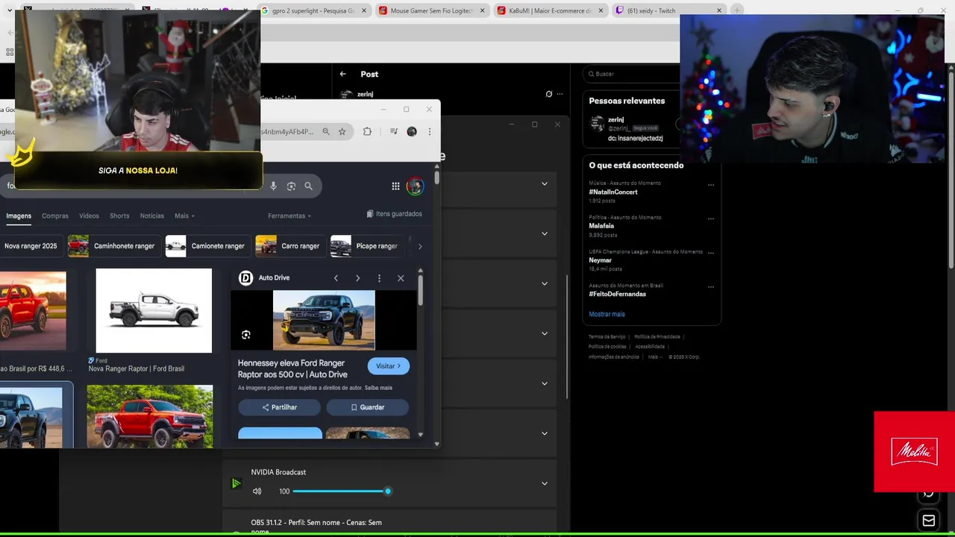Switch to the xeidy Twitch browser tab
The height and width of the screenshot is (537, 955).
pyautogui.click(x=668, y=10)
